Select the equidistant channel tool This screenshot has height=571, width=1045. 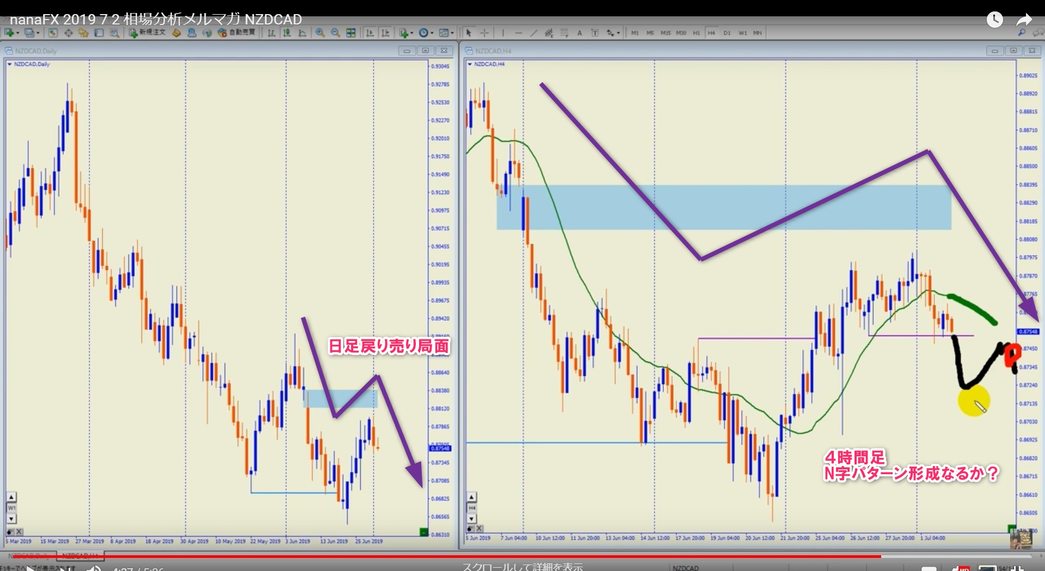[549, 33]
